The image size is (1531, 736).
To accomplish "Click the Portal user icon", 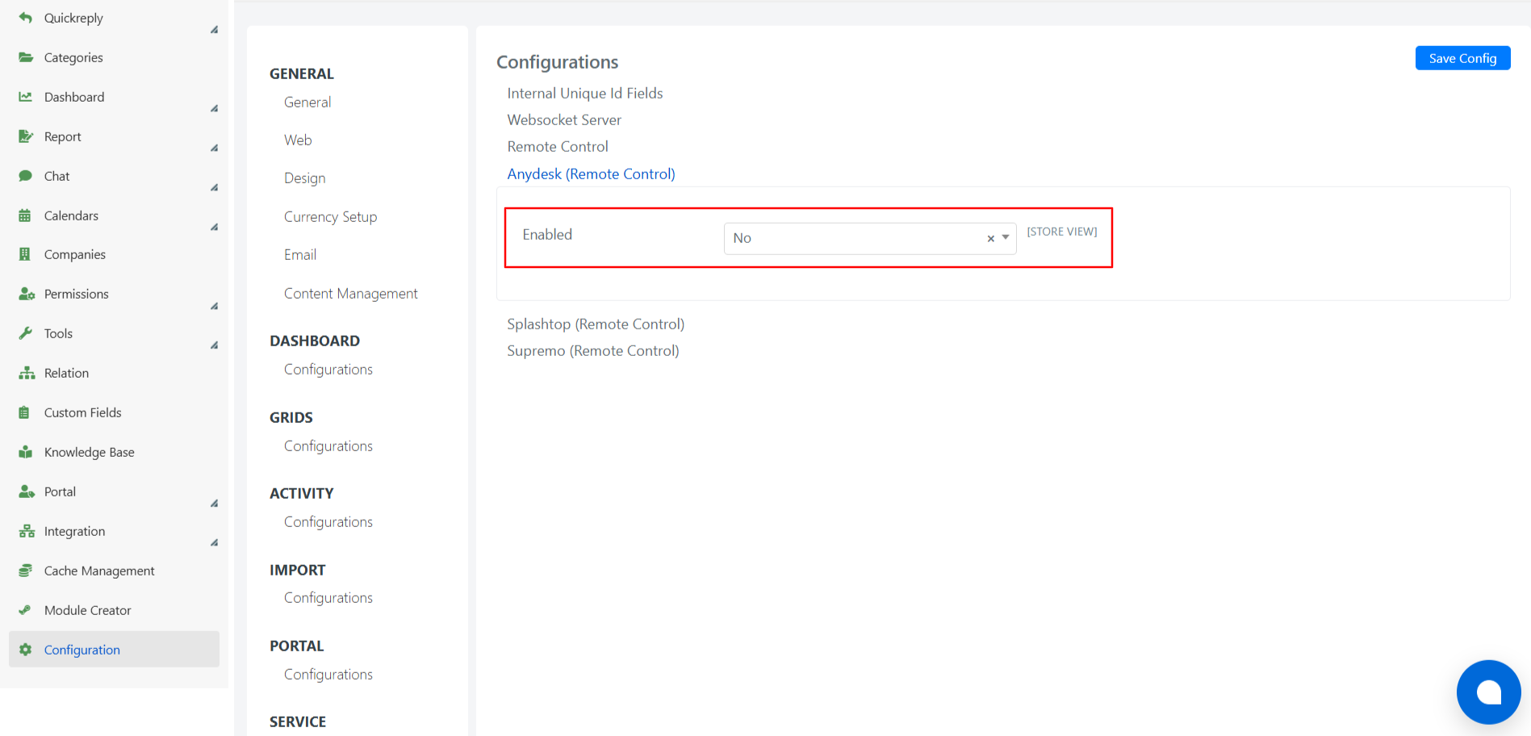I will (27, 491).
